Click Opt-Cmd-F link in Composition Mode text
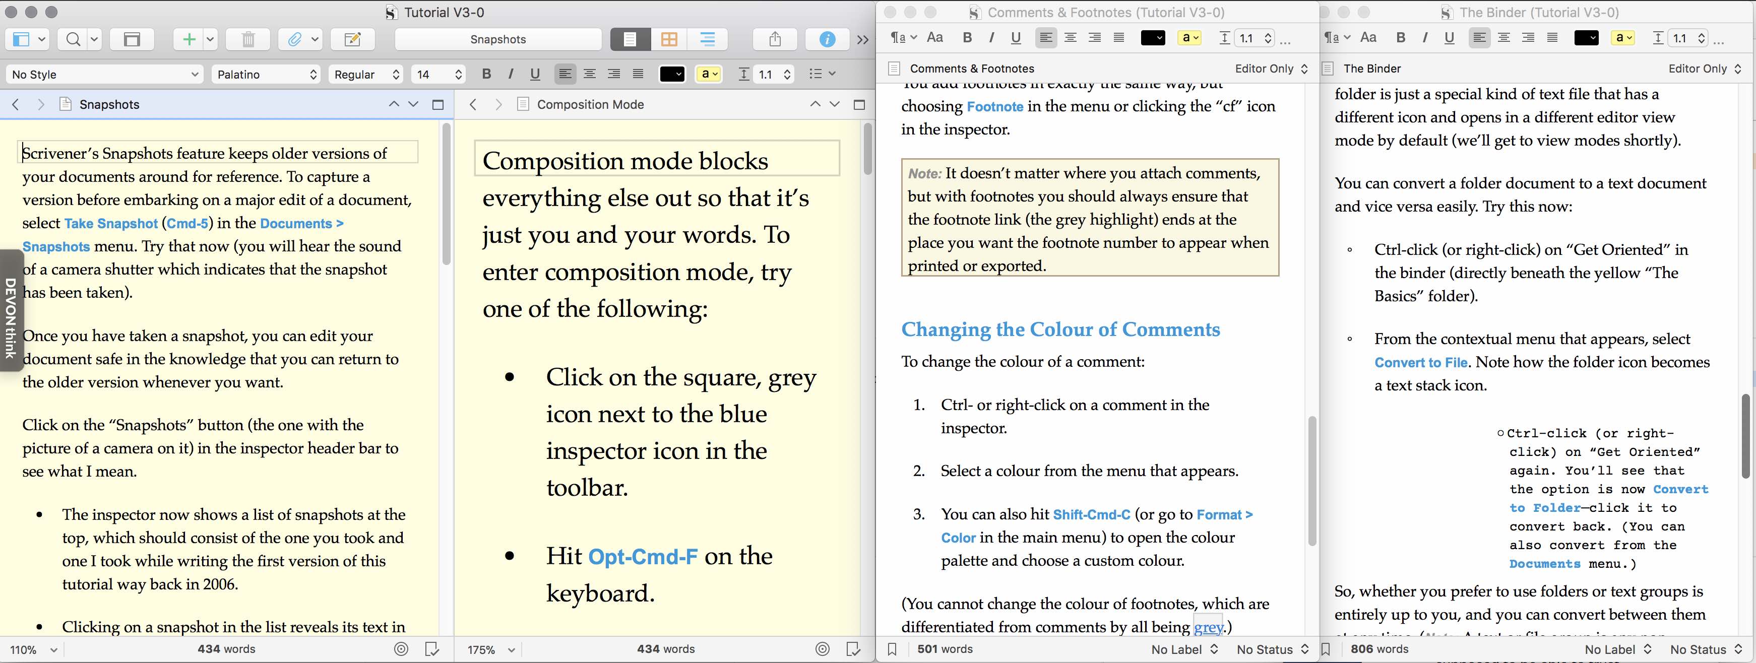 (x=643, y=557)
